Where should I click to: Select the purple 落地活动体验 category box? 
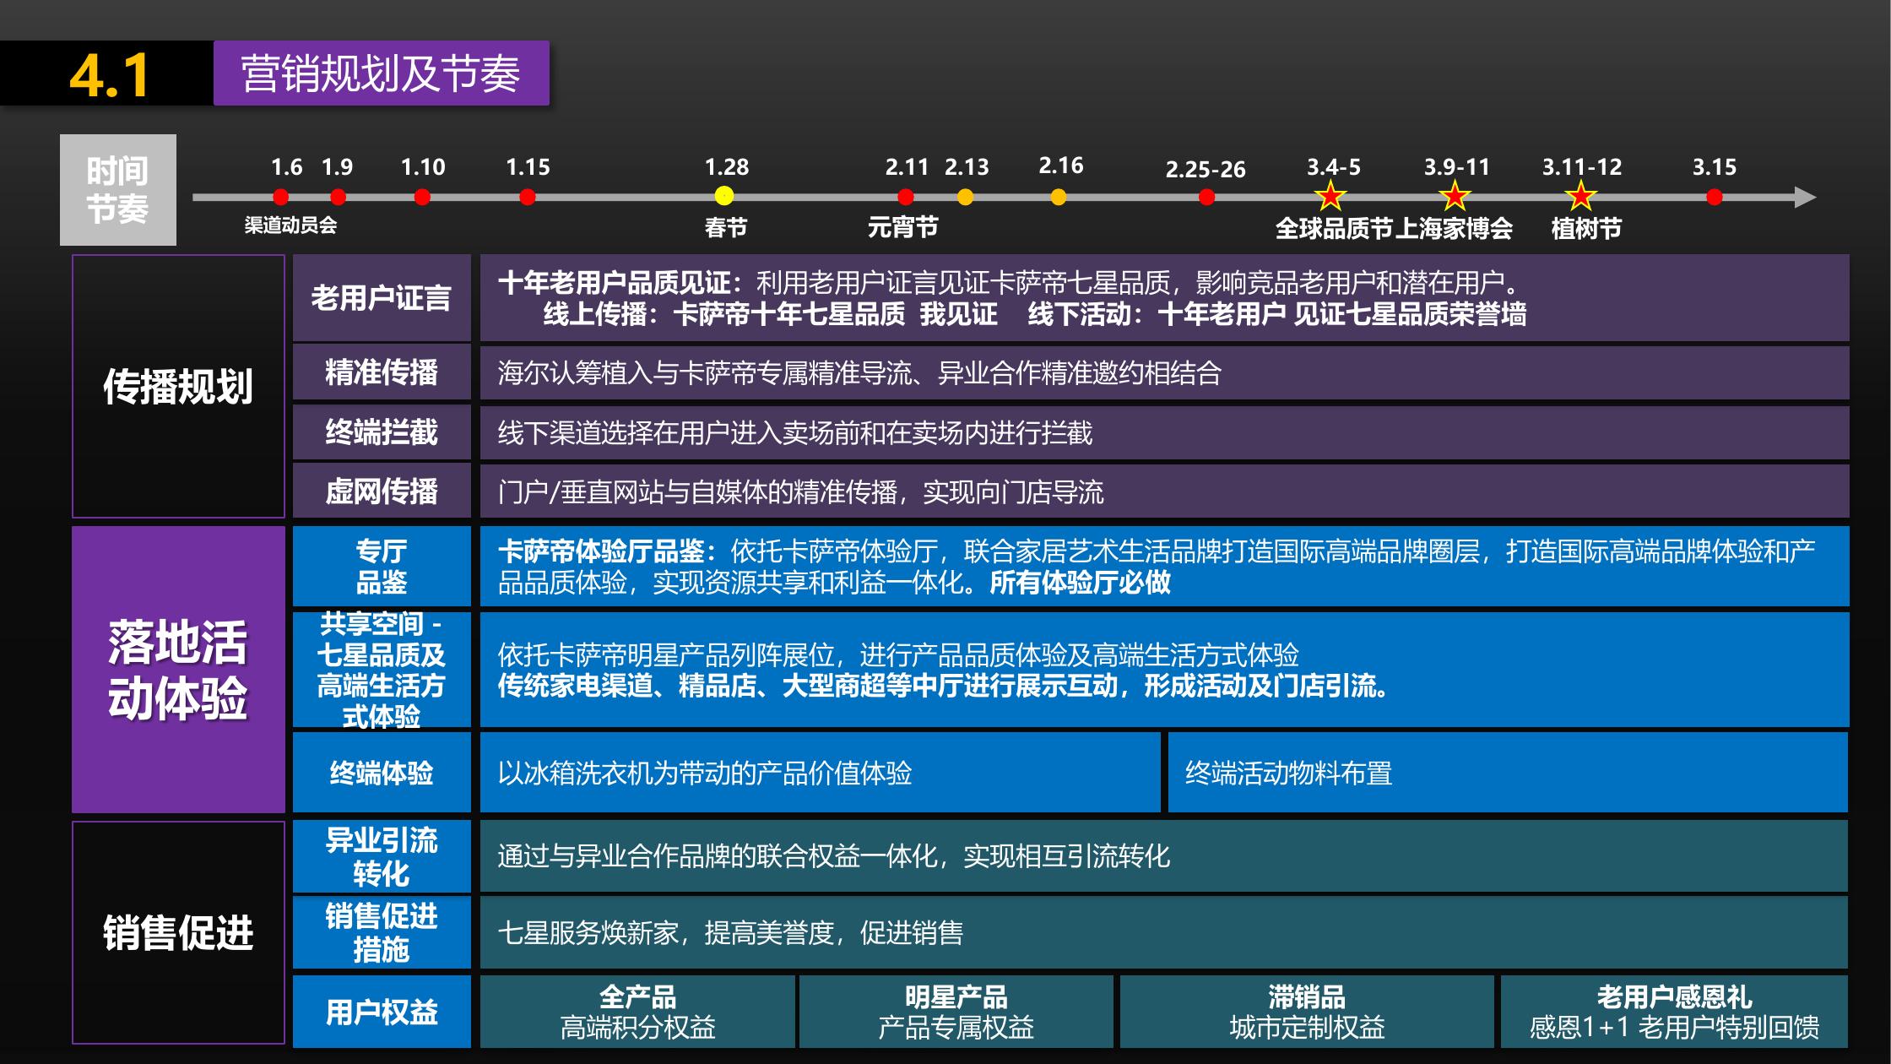(x=178, y=670)
